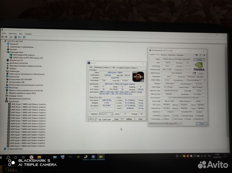Image resolution: width=232 pixels, height=173 pixels.
Task: Click the GPU-Z taskbar icon
Action: click(x=101, y=157)
